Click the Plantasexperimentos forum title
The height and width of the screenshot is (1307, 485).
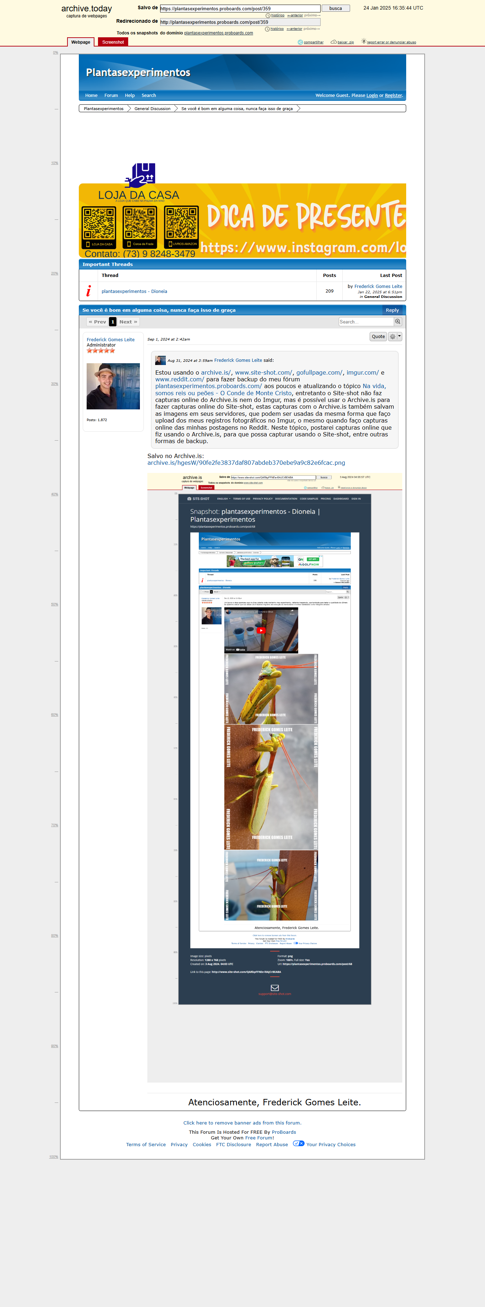[x=138, y=72]
